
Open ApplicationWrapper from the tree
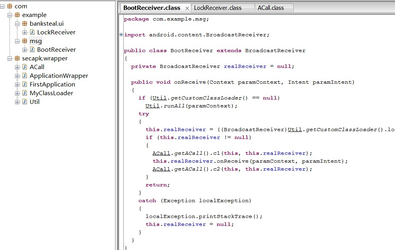point(59,76)
